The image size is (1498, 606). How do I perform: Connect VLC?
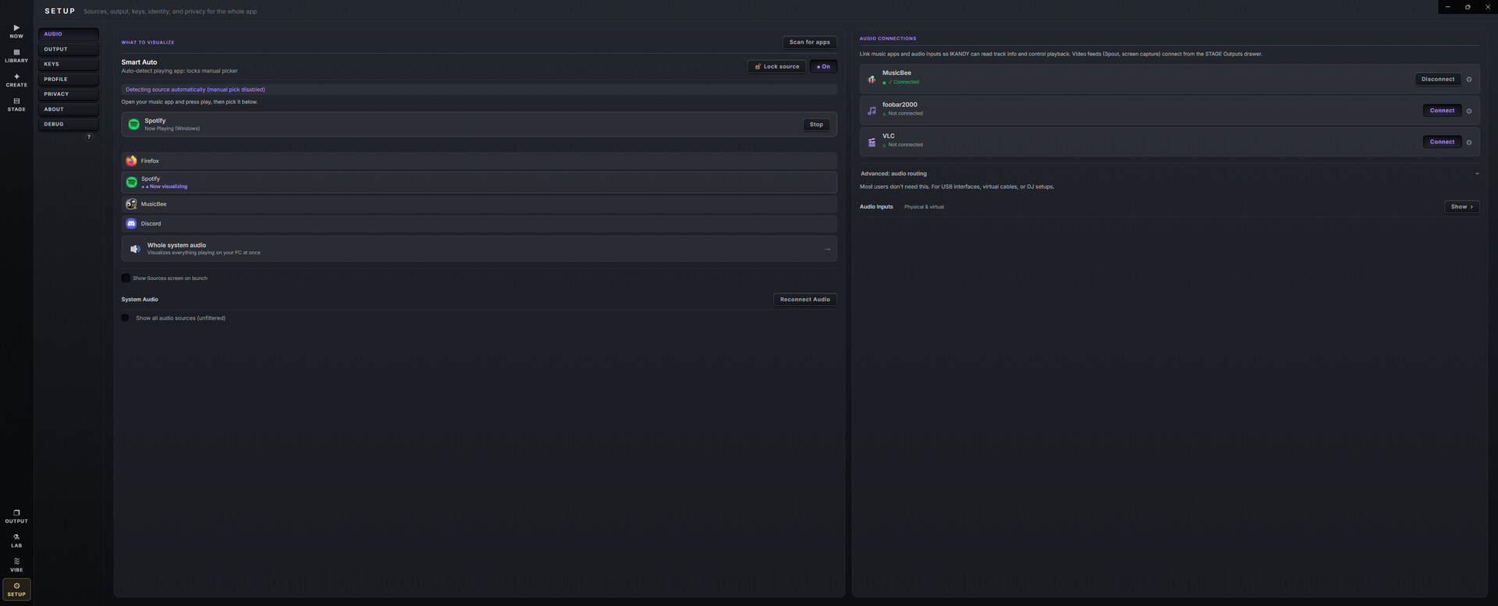point(1442,142)
